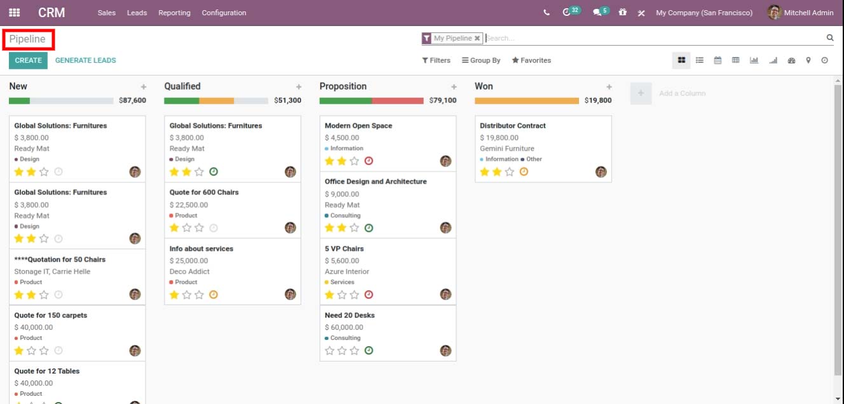The image size is (844, 404).
Task: Set second star on Info about services card
Action: point(187,294)
